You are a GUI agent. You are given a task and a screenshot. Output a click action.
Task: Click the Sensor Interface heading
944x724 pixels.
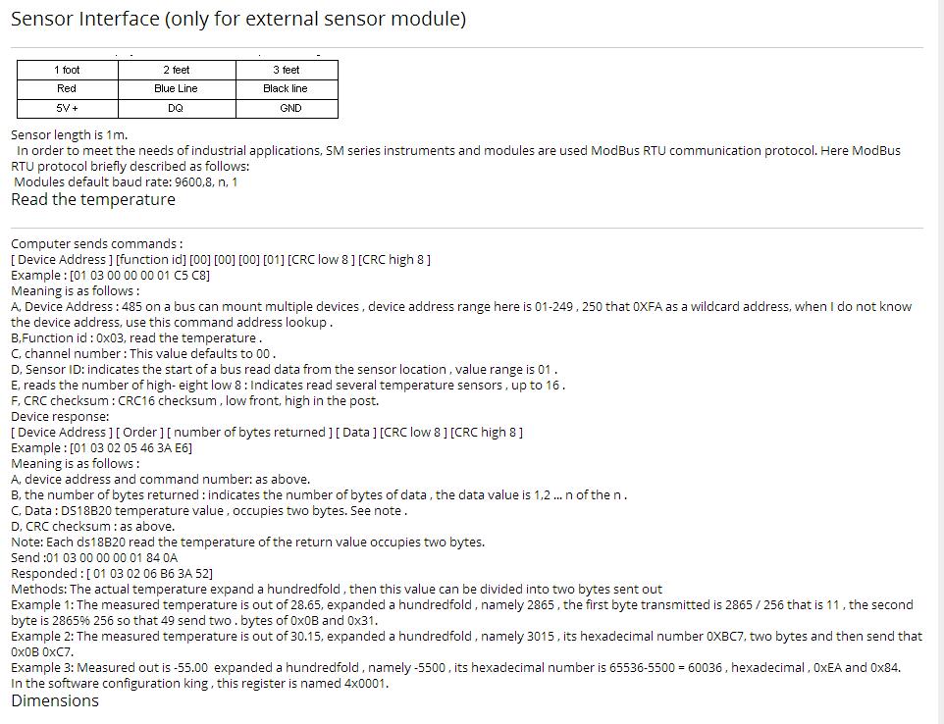[238, 20]
